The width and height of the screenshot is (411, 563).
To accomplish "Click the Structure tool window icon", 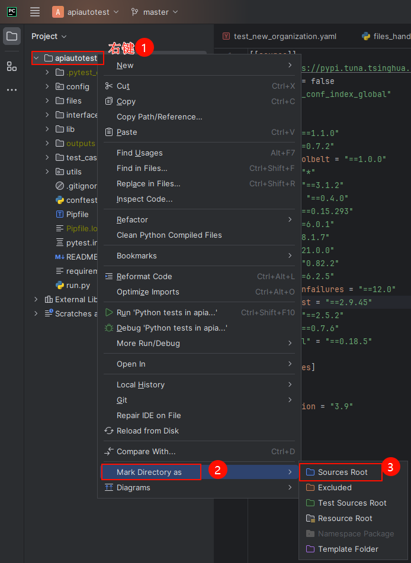I will [x=12, y=66].
